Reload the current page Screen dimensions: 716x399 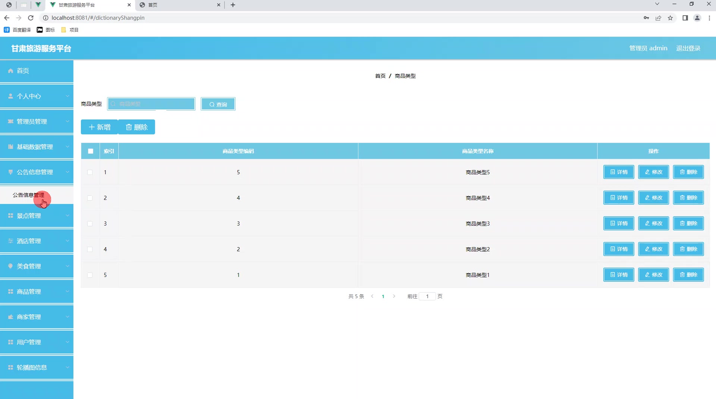(x=31, y=18)
